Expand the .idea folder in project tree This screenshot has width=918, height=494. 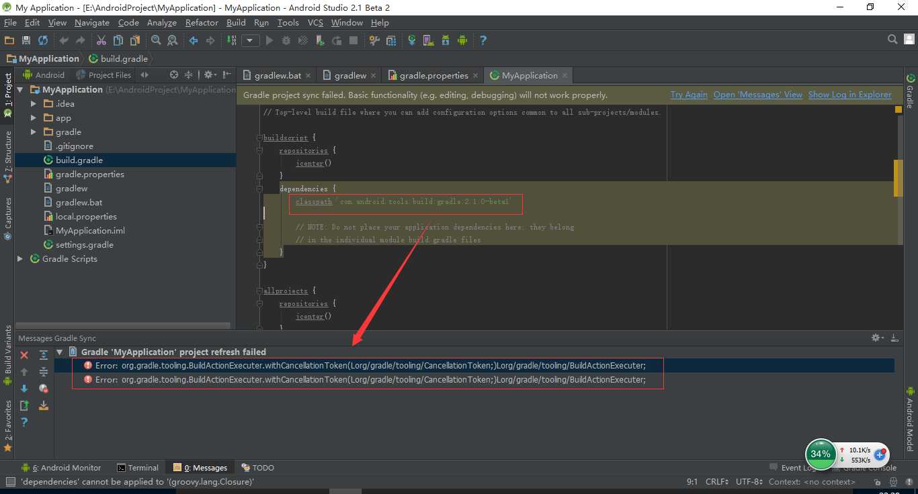[34, 103]
